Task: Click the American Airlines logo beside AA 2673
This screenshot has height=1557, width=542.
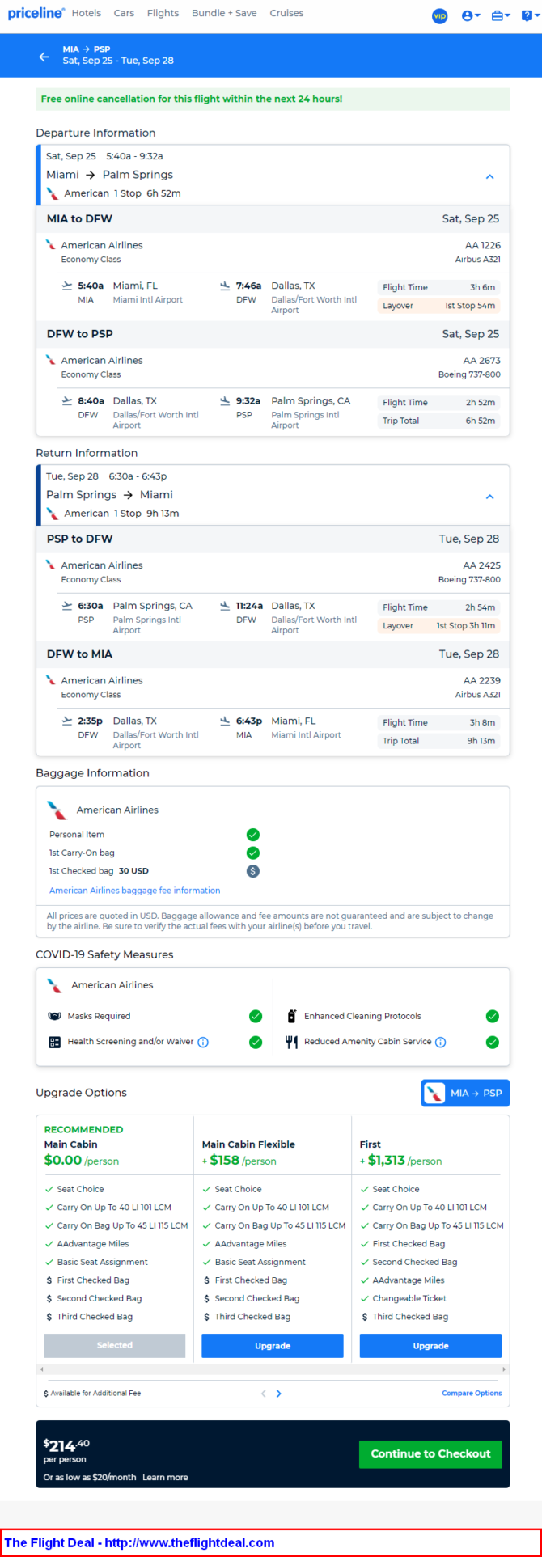Action: (x=51, y=360)
